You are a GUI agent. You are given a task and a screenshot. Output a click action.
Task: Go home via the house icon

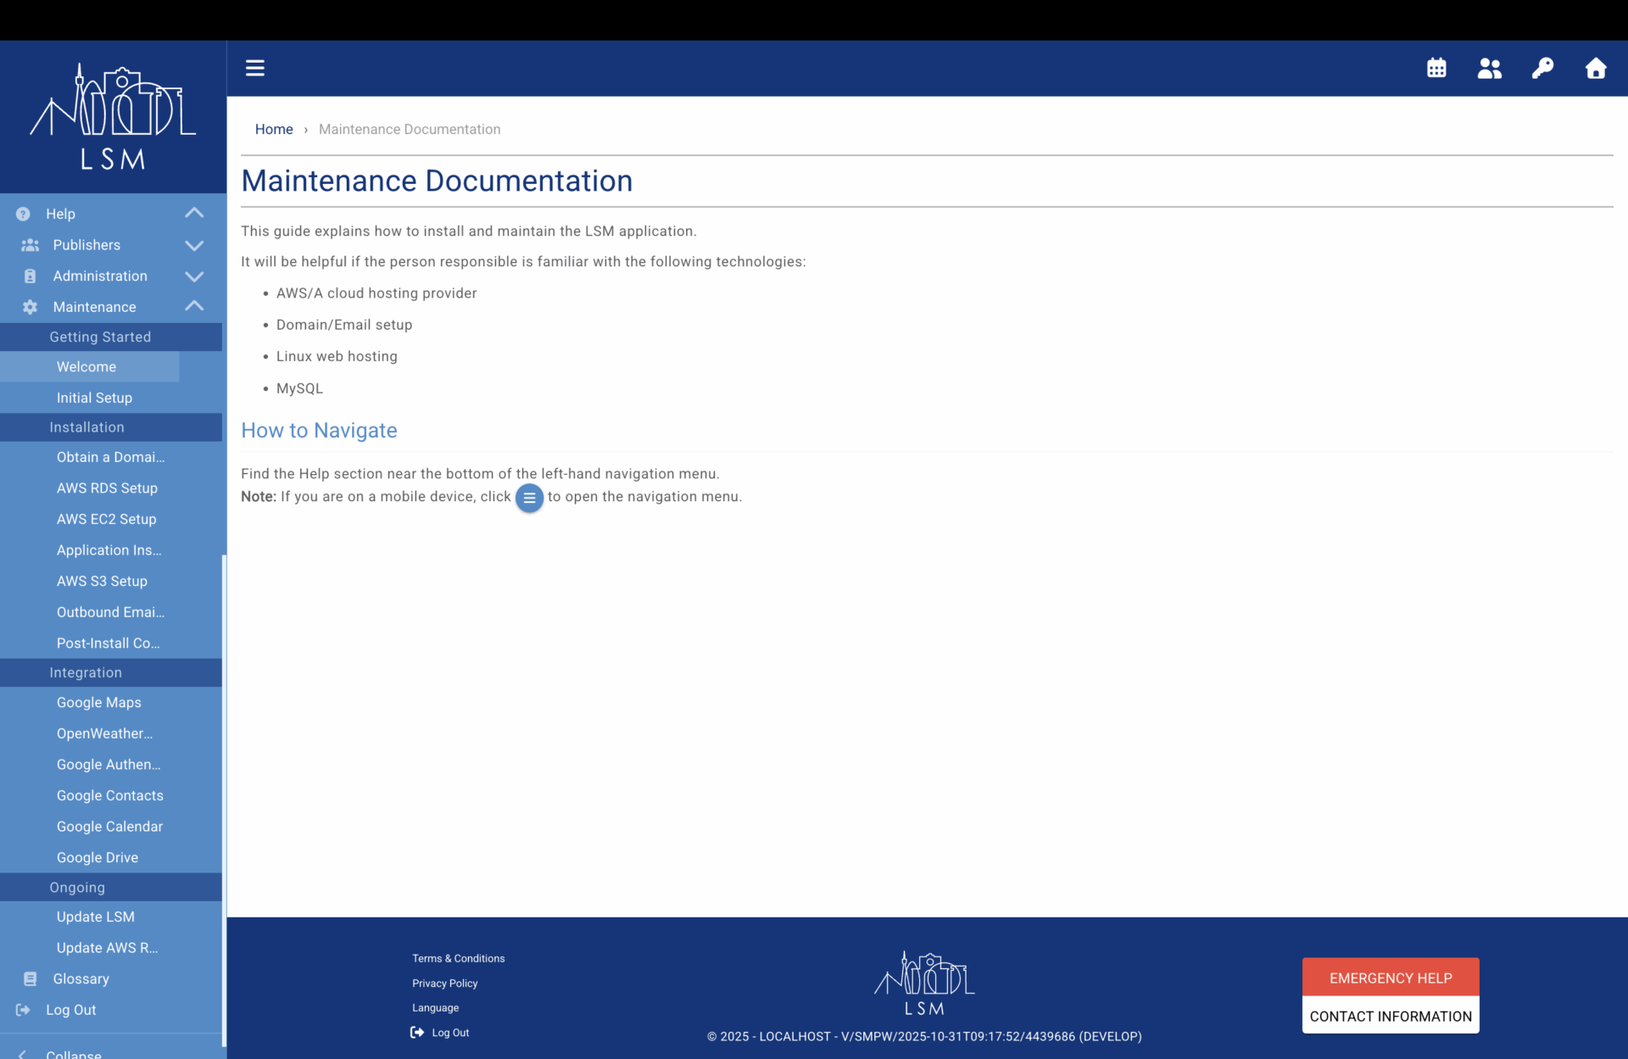point(1596,68)
